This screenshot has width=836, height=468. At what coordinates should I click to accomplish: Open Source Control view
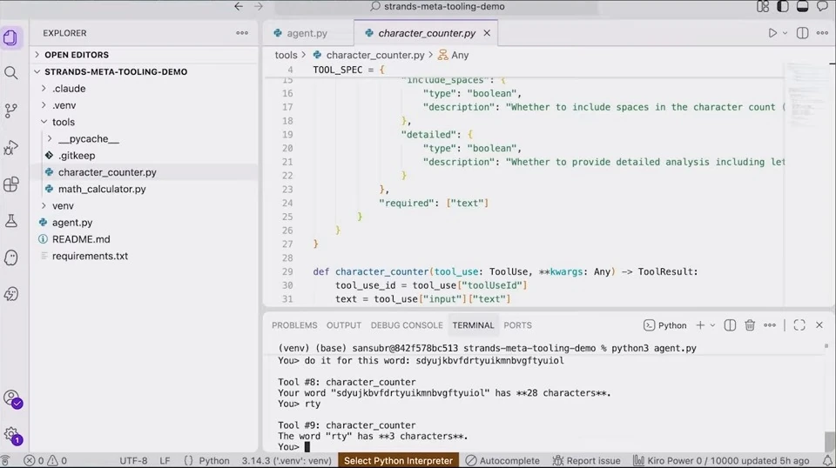10,110
